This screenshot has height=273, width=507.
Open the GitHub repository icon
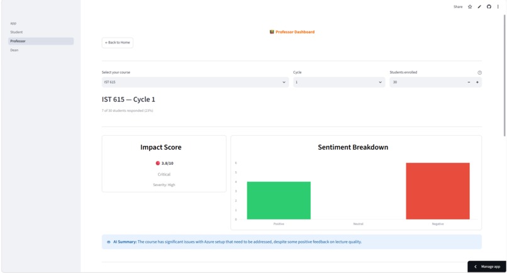[489, 7]
